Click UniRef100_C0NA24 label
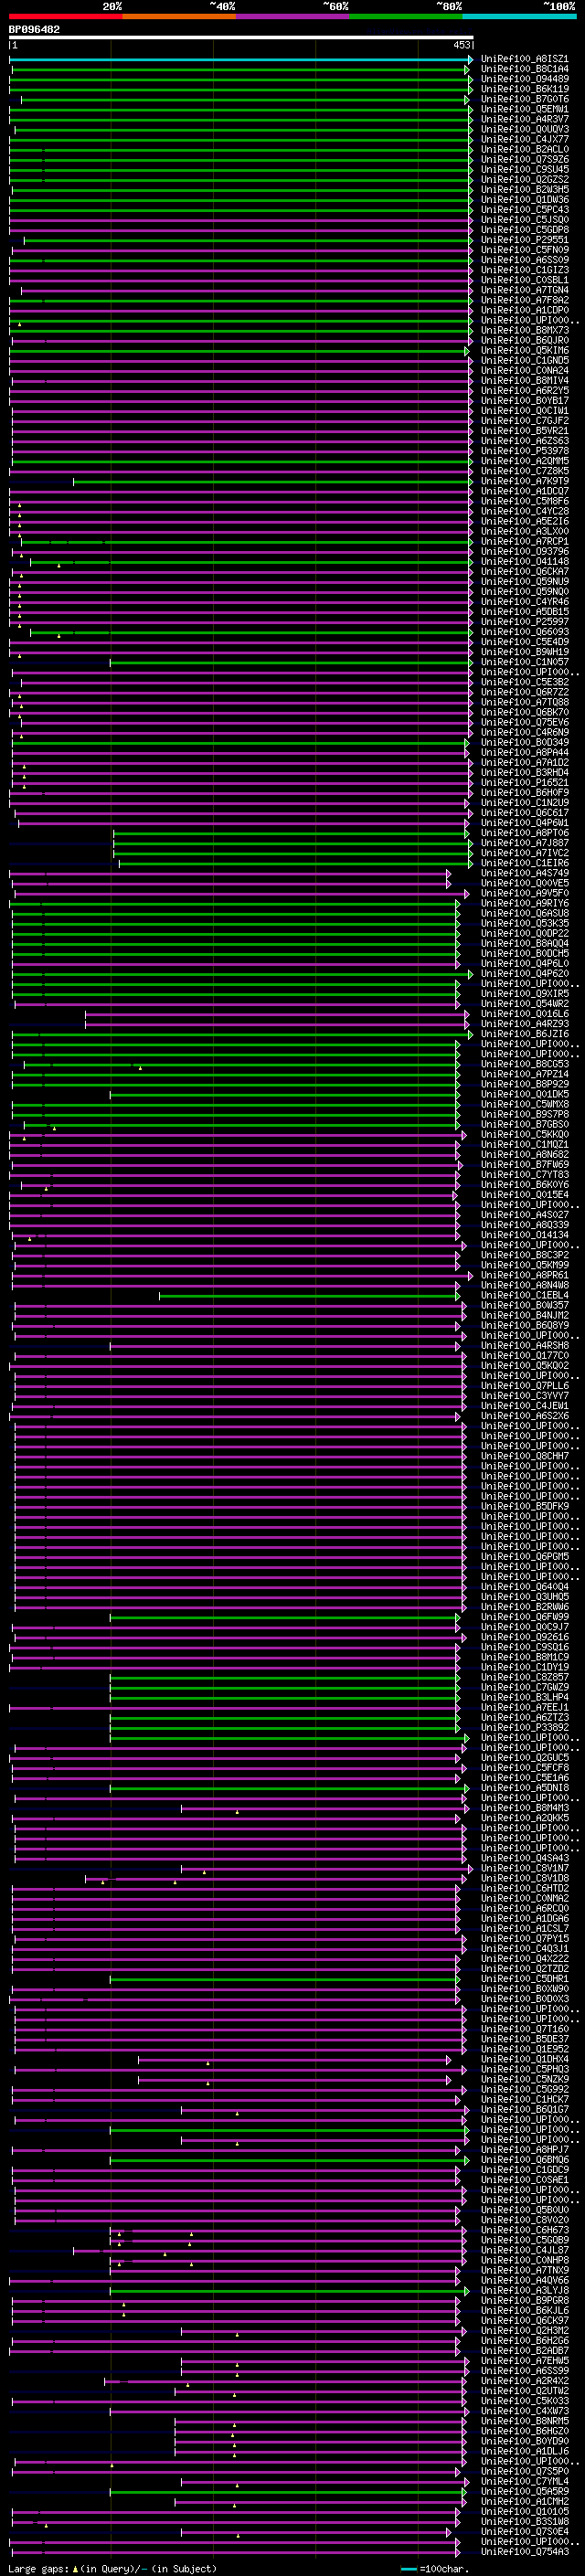Screen dimensions: 585x2576 point(524,370)
